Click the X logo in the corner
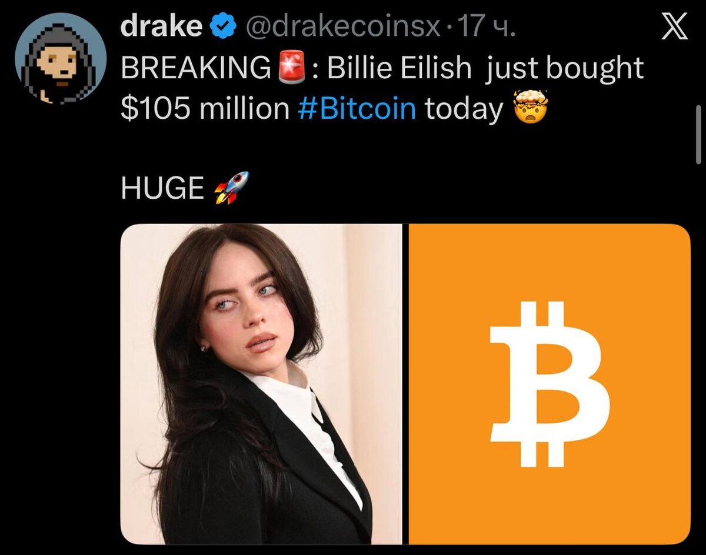The width and height of the screenshot is (706, 555). tap(674, 28)
